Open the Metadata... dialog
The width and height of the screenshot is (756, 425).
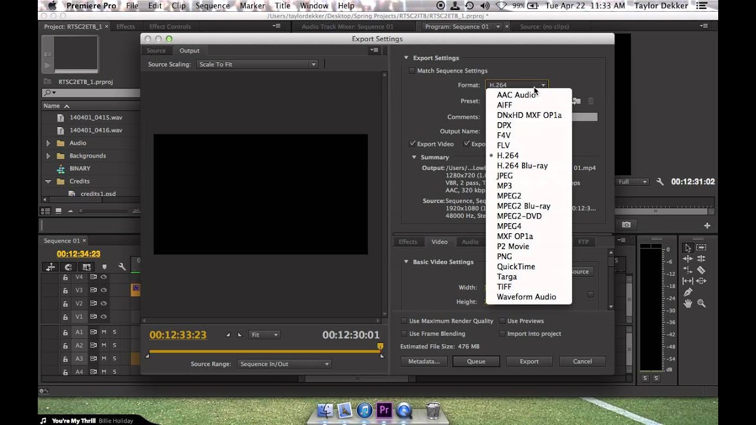coord(424,361)
